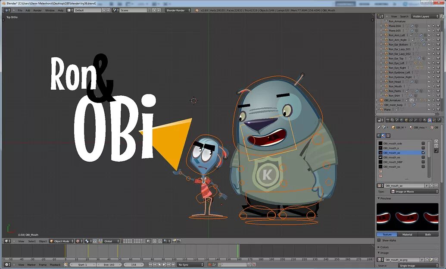Toggle visibility eye for Ron_Pants
This screenshot has width=446, height=269.
pos(429,91)
